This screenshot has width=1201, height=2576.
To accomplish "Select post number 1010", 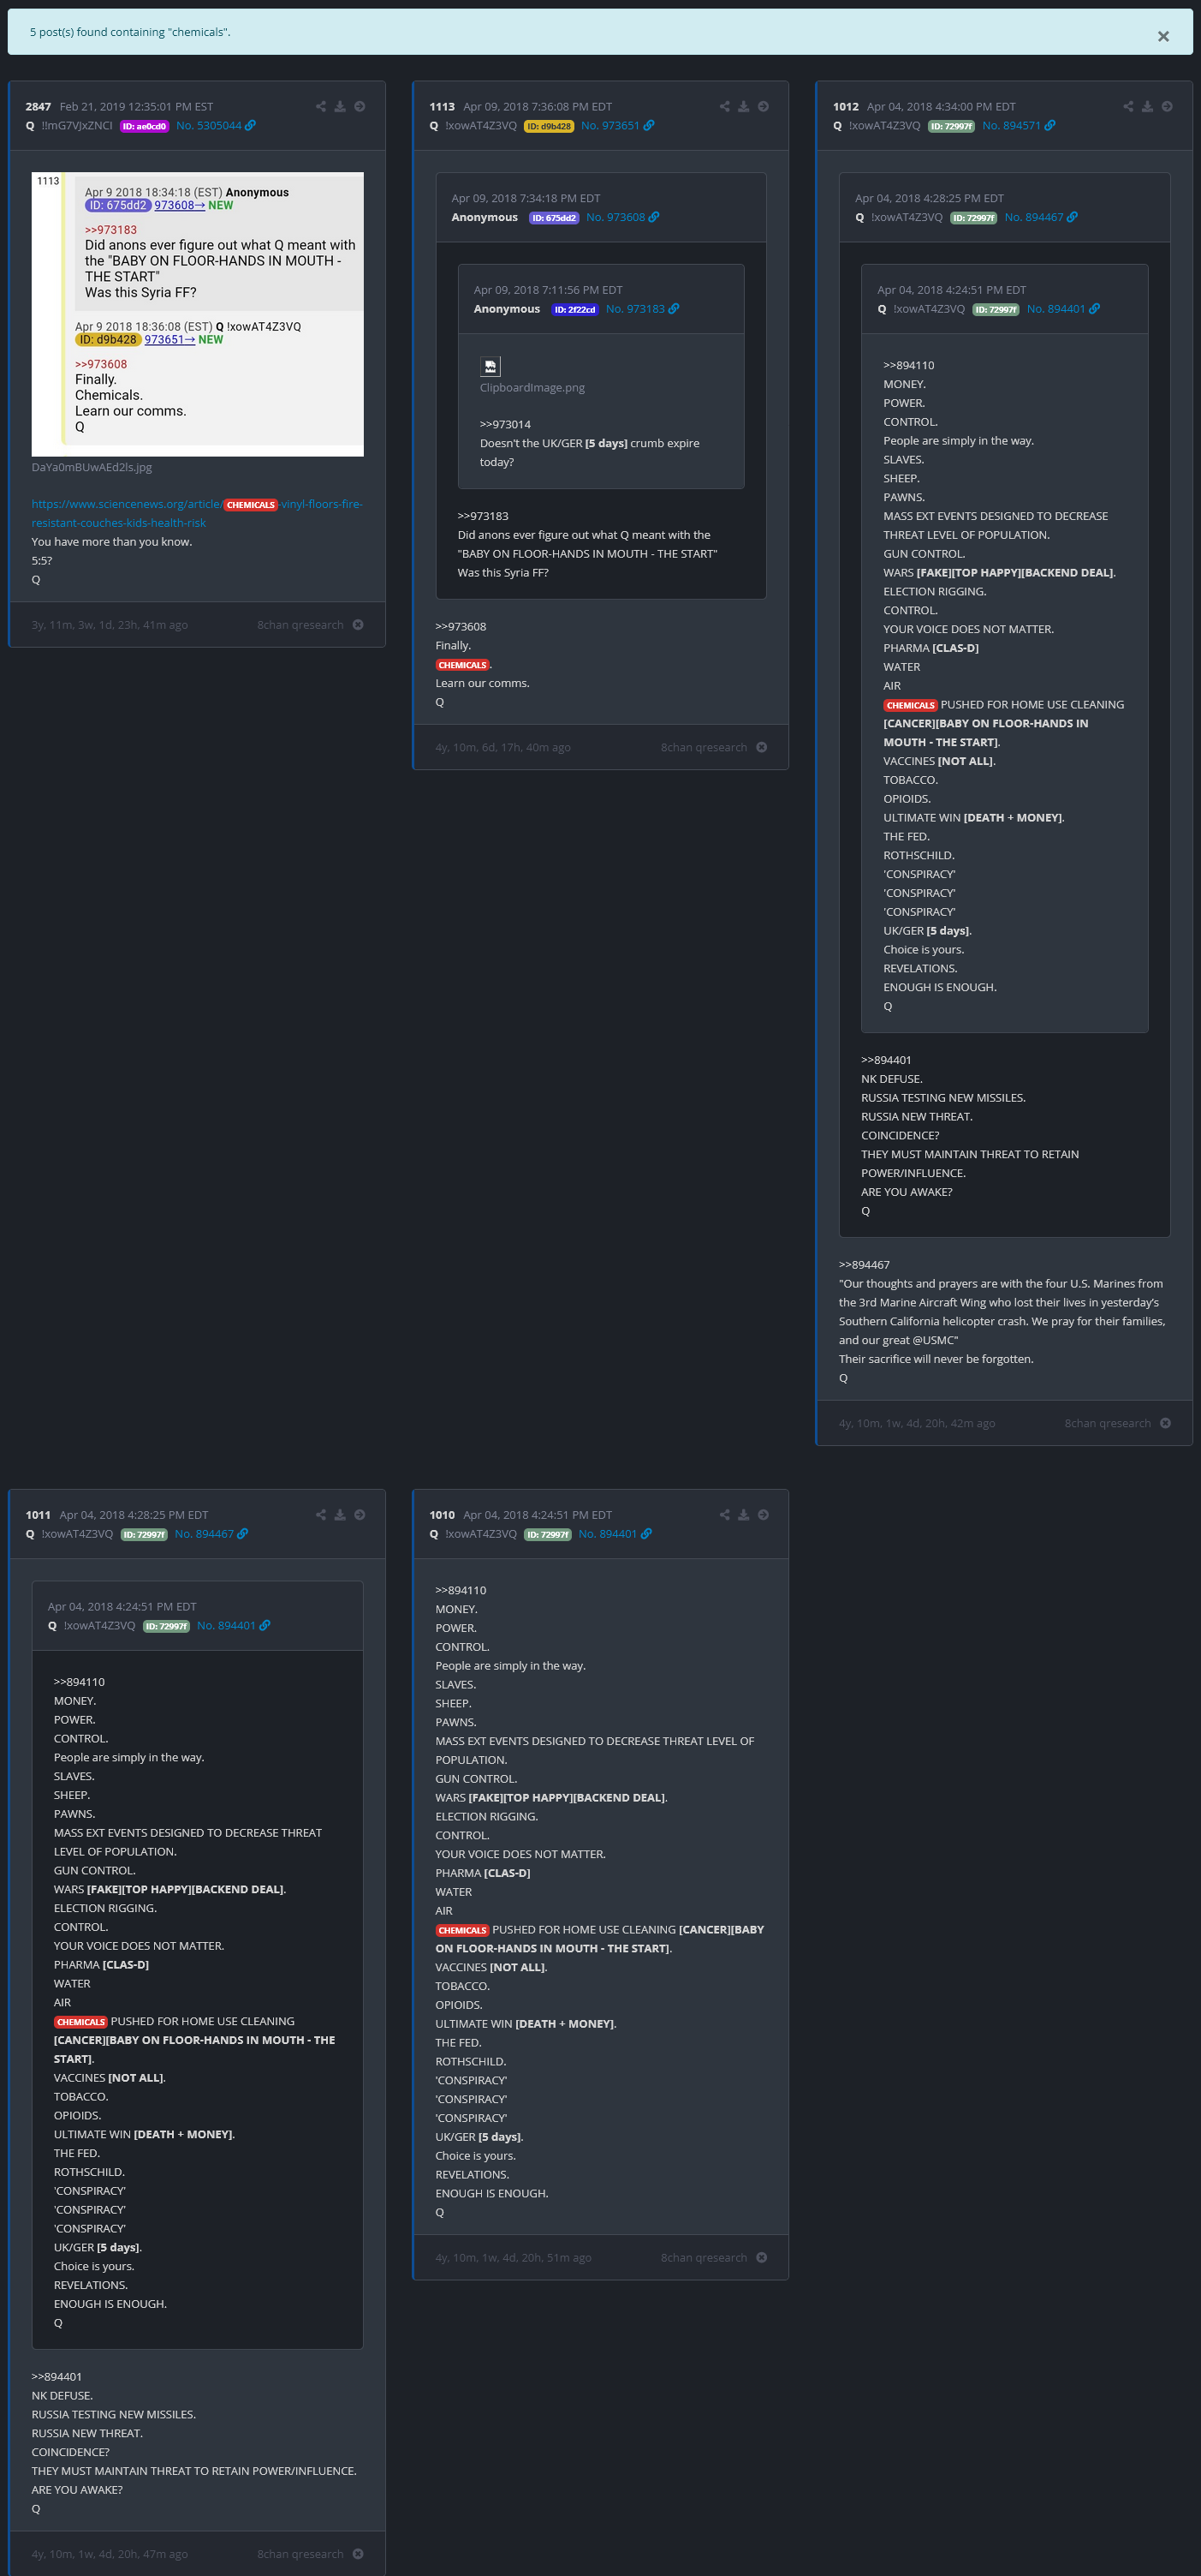I will point(442,1514).
